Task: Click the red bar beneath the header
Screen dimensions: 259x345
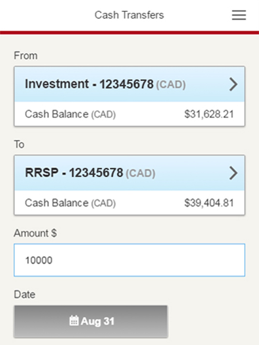Action: [x=129, y=33]
